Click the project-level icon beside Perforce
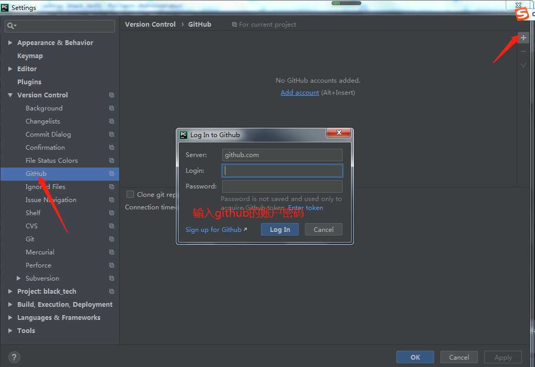The image size is (535, 367). point(111,265)
